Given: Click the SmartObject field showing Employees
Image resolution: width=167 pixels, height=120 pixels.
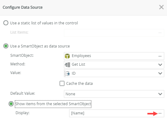Looking at the screenshot, I should click(x=114, y=56).
